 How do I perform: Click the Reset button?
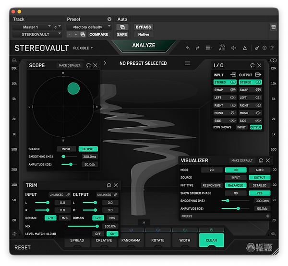click(x=23, y=247)
